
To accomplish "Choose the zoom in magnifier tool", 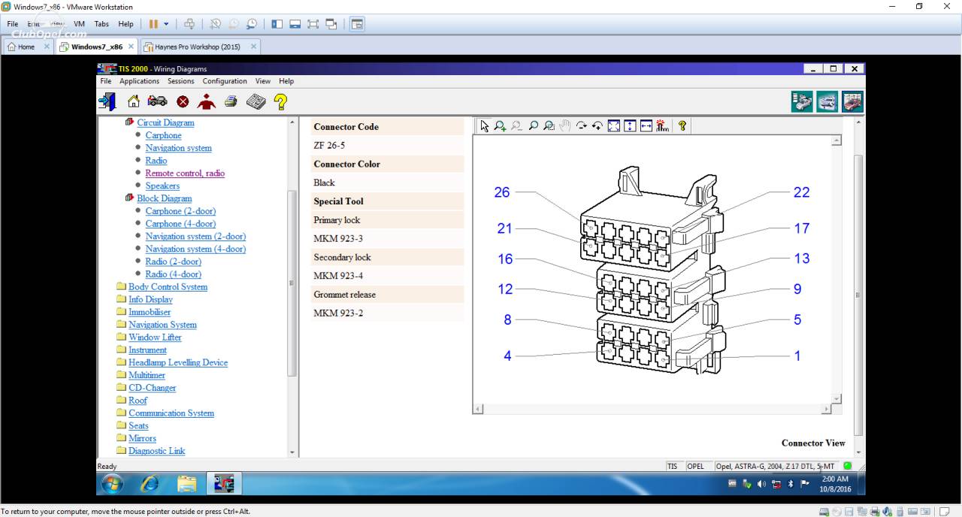I will pyautogui.click(x=500, y=126).
